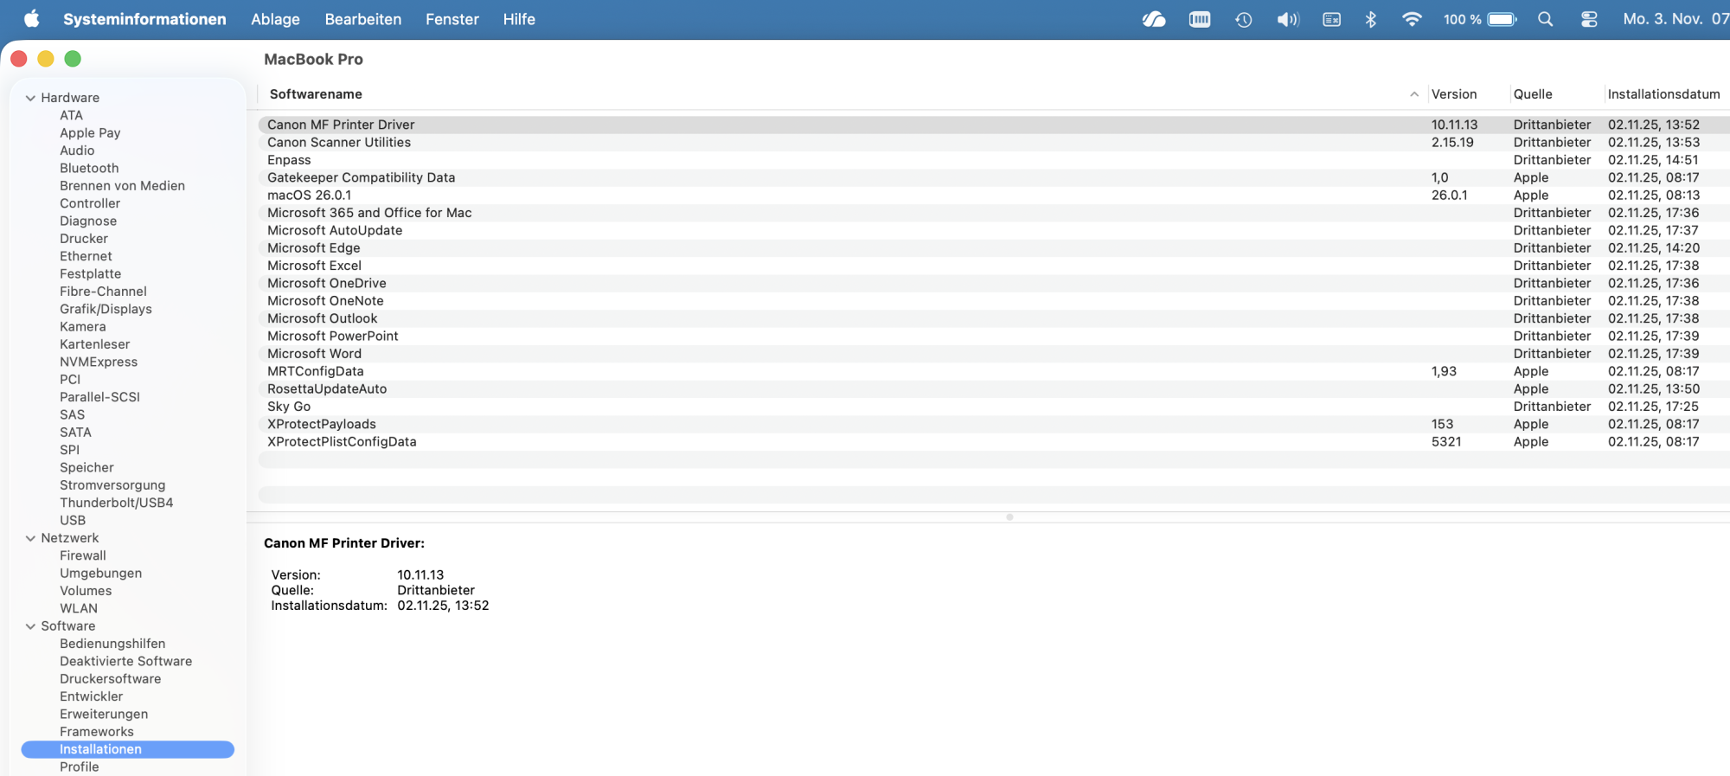Select Deaktivierte Software in the sidebar
The width and height of the screenshot is (1730, 776).
126,661
